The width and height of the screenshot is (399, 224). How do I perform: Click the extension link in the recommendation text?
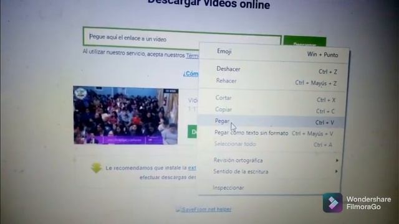[192, 167]
